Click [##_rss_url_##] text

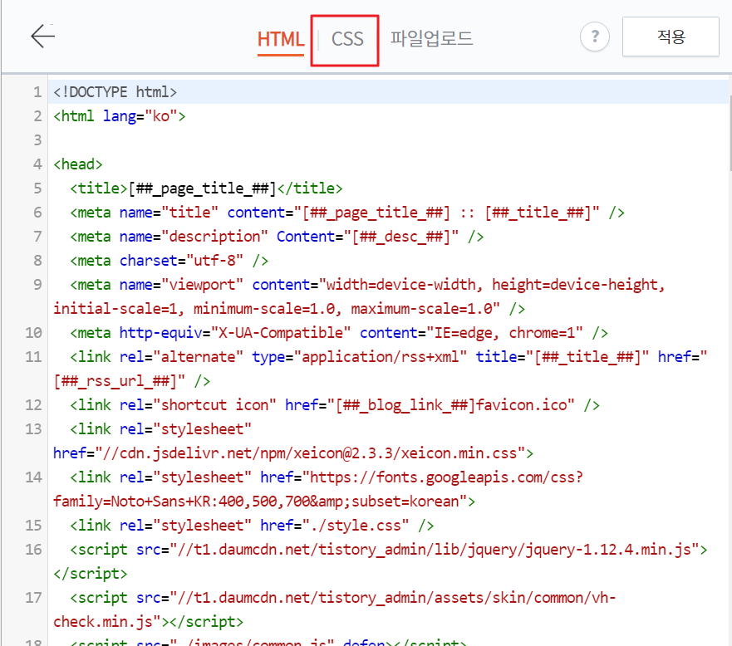pyautogui.click(x=115, y=381)
